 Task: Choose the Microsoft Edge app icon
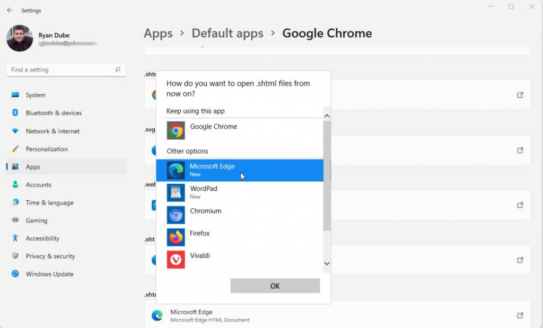pyautogui.click(x=176, y=170)
